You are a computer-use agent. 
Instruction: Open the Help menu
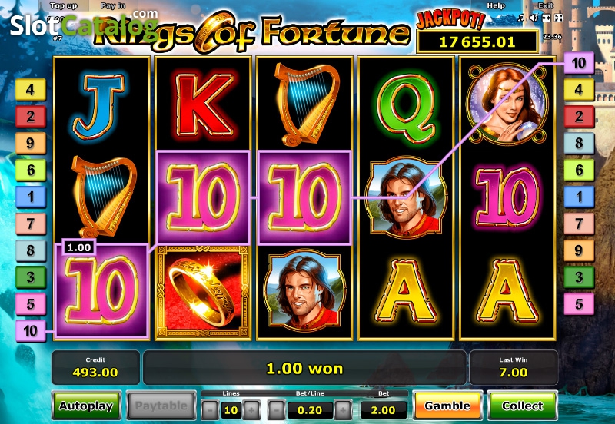[x=496, y=5]
